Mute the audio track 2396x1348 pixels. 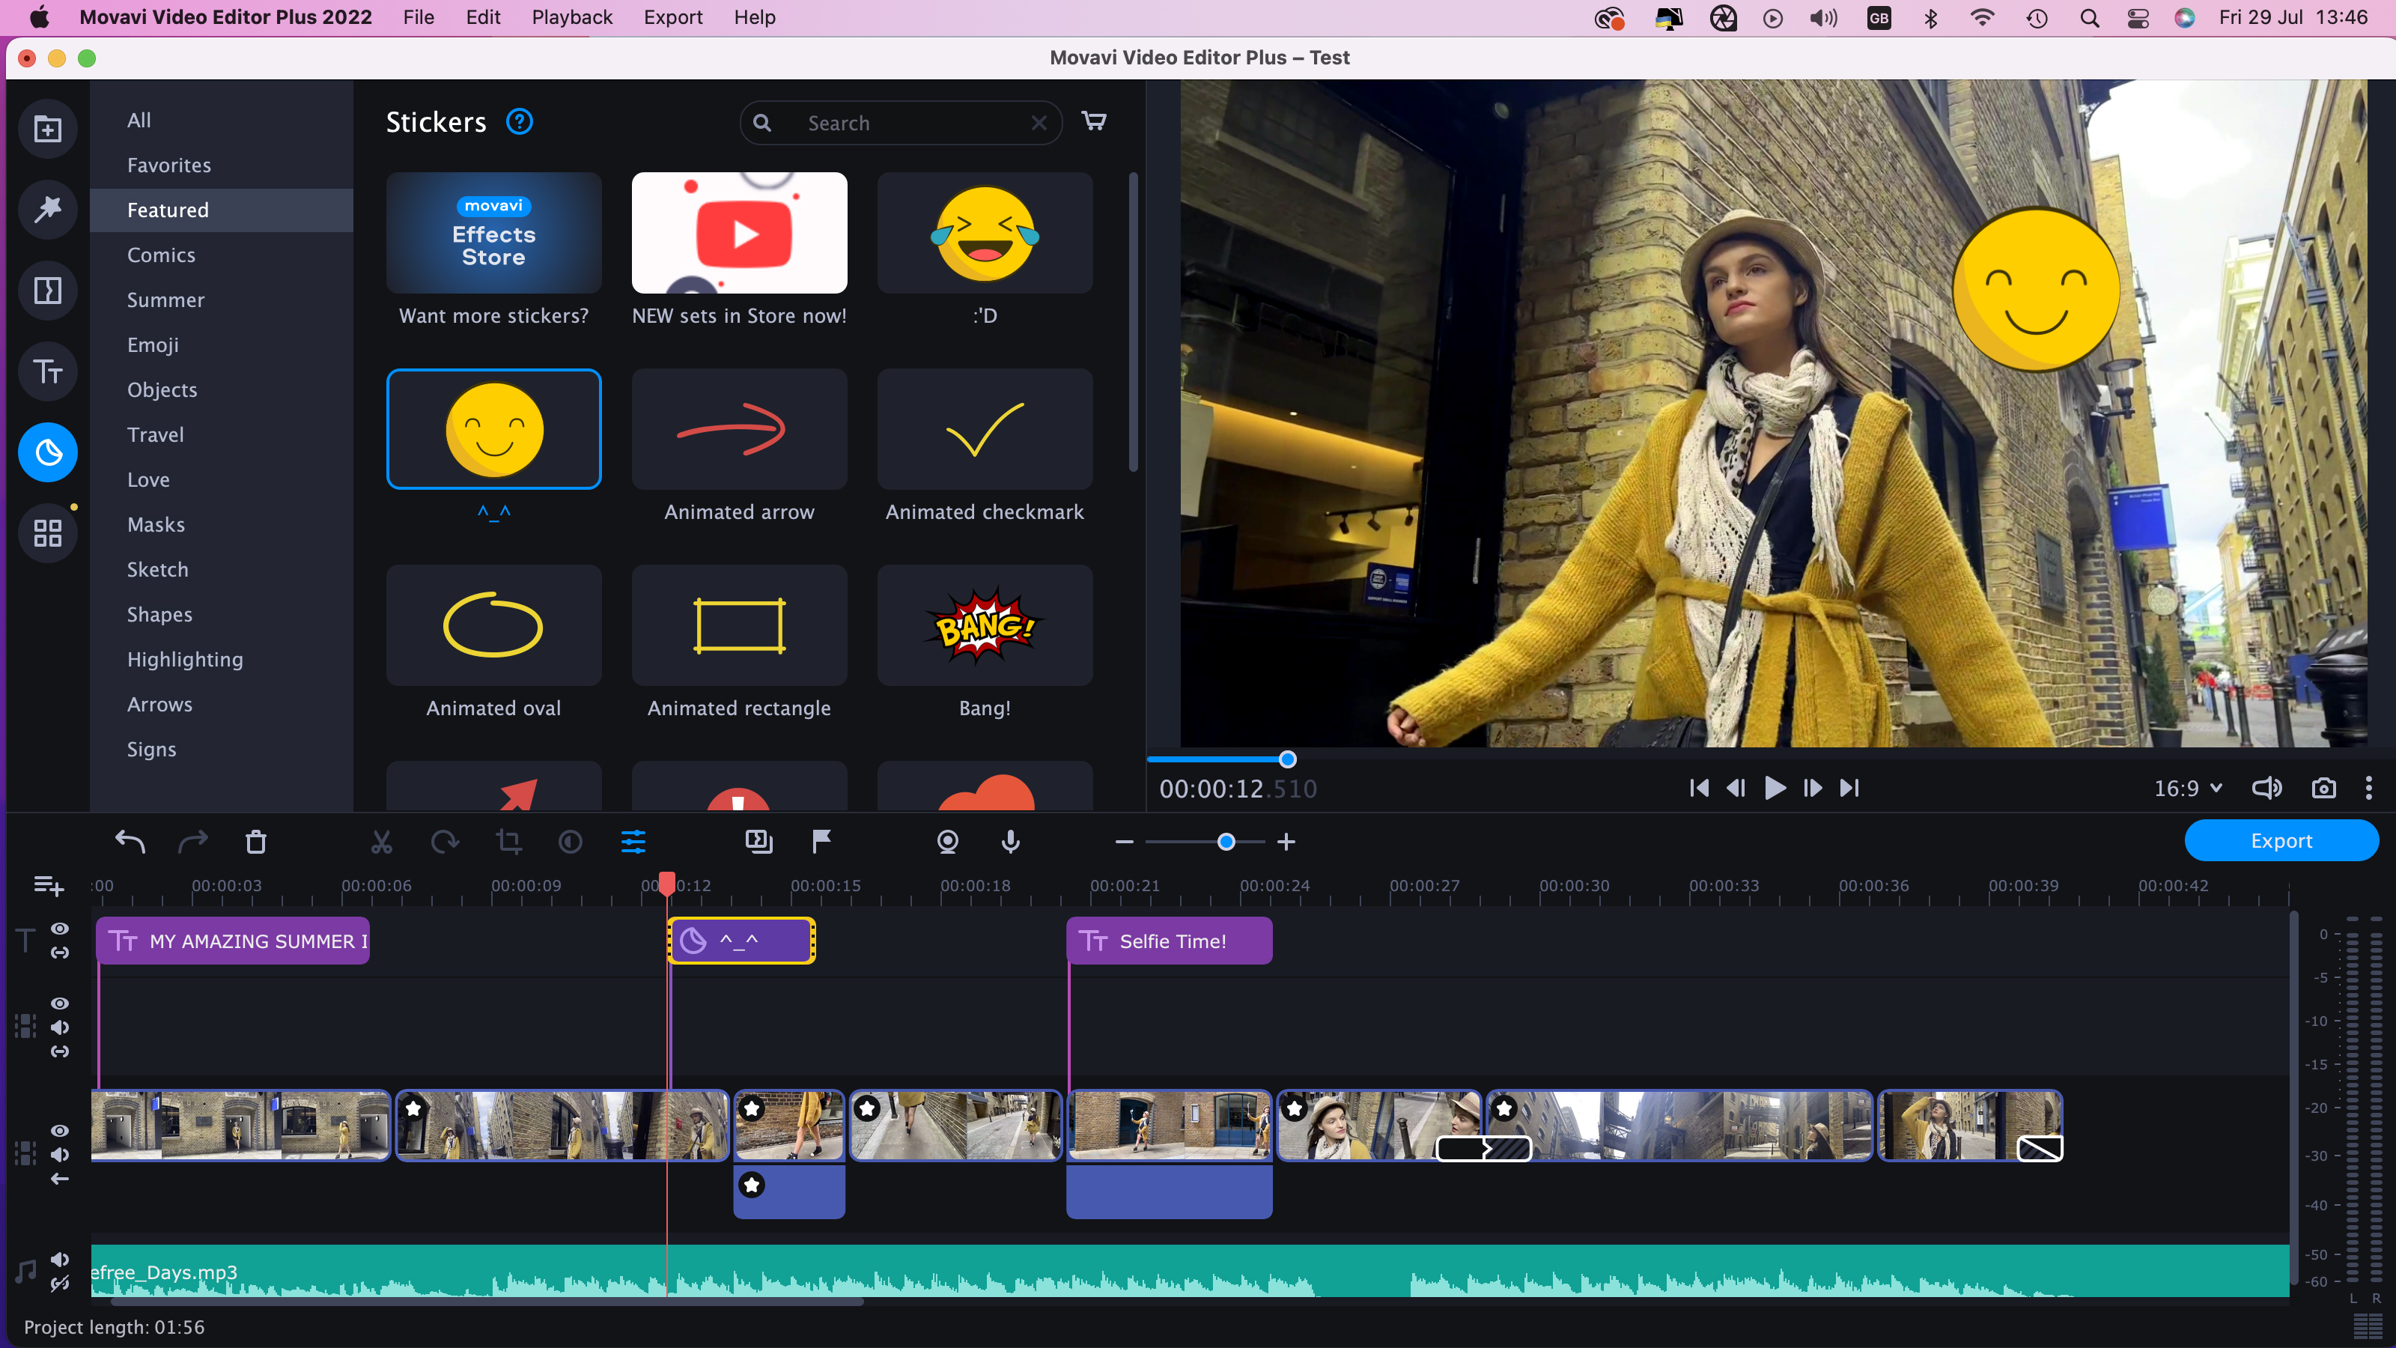tap(61, 1257)
